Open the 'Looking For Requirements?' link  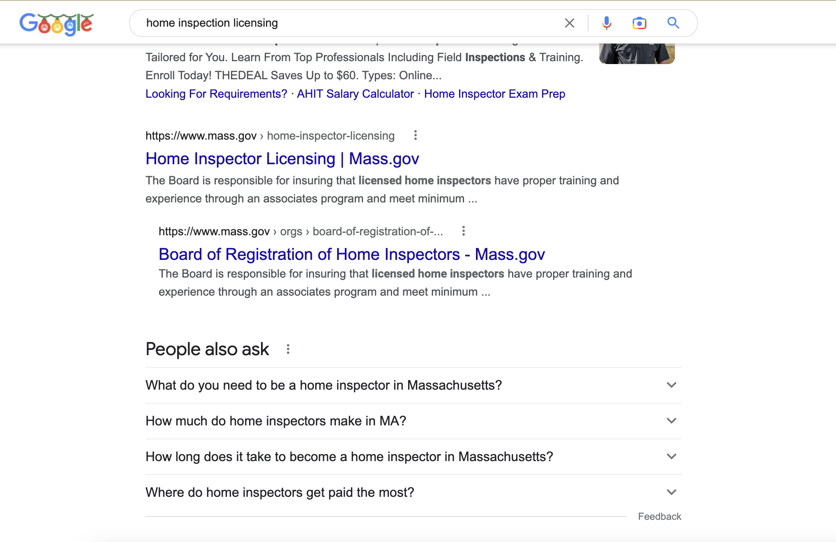216,94
